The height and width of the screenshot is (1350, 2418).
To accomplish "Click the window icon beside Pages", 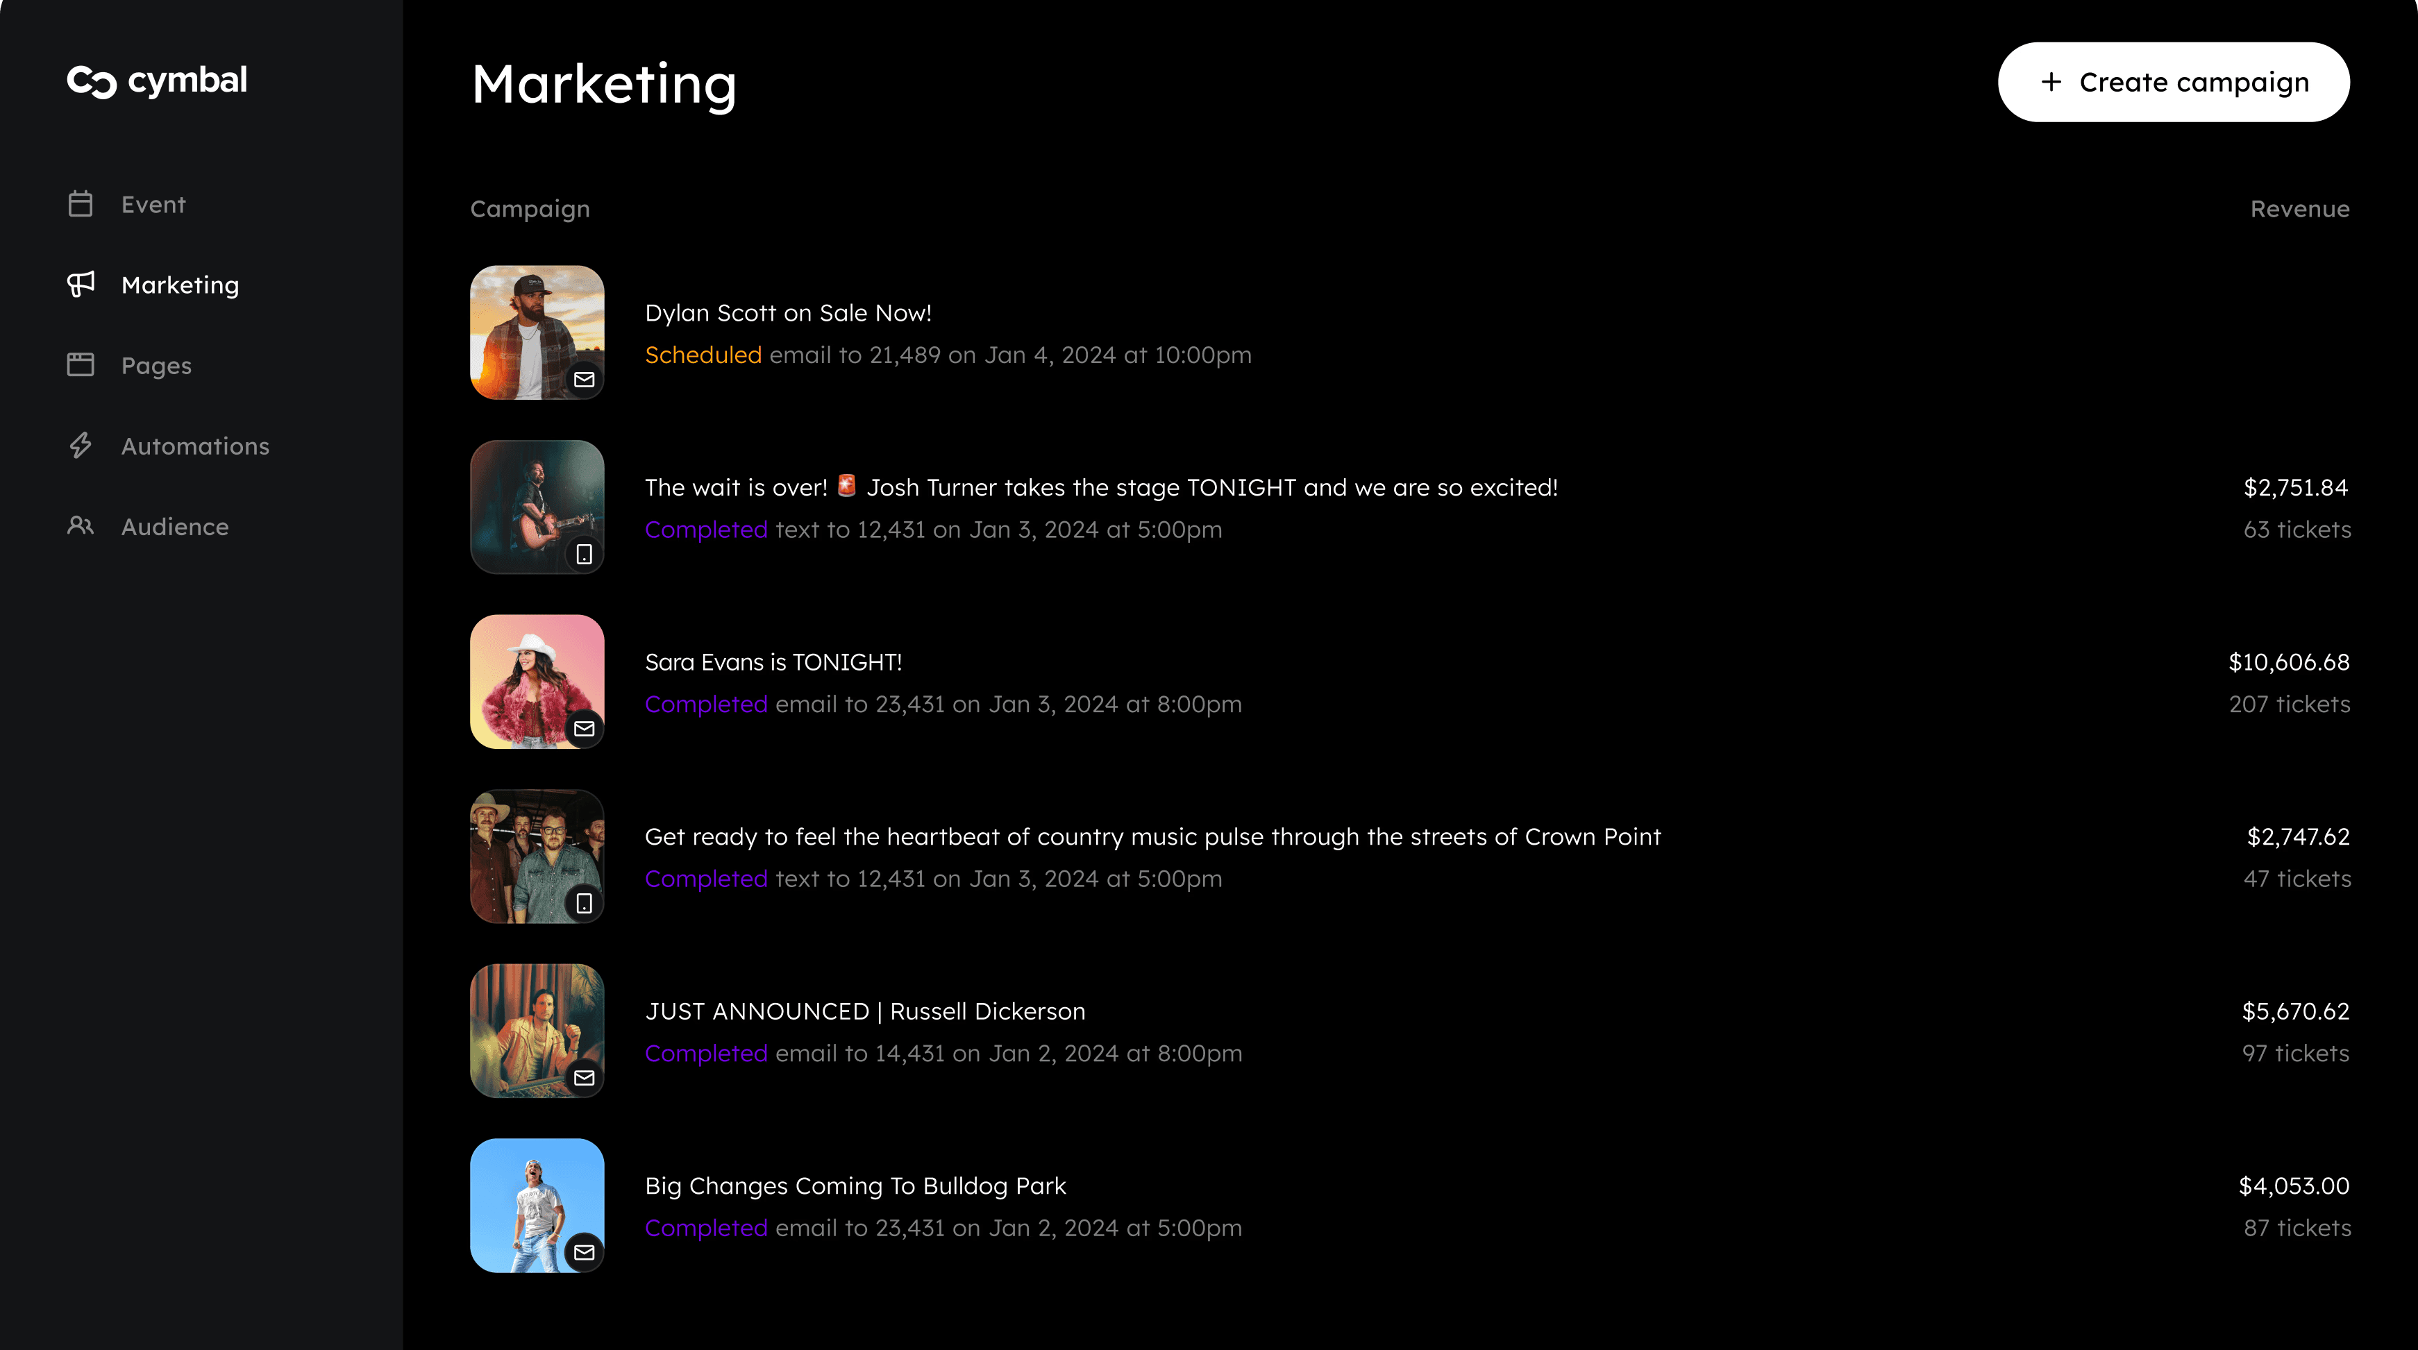I will pyautogui.click(x=81, y=365).
